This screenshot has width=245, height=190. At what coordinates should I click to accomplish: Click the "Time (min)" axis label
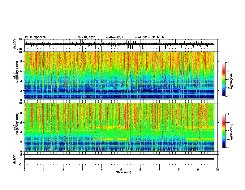pyautogui.click(x=124, y=172)
